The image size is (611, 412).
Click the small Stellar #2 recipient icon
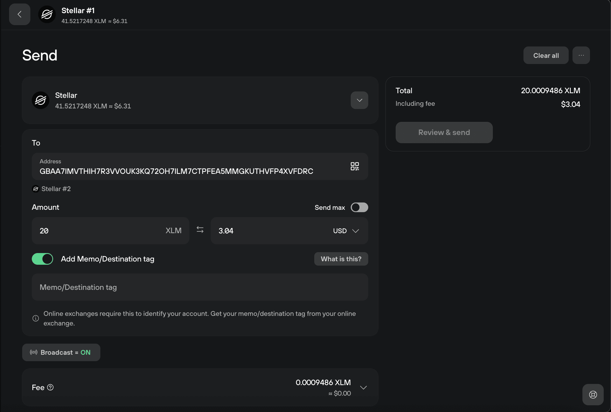(x=36, y=189)
